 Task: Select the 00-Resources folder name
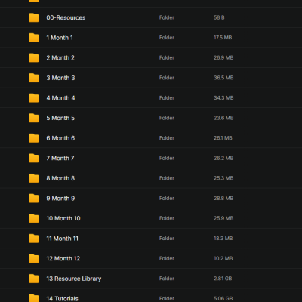point(66,17)
